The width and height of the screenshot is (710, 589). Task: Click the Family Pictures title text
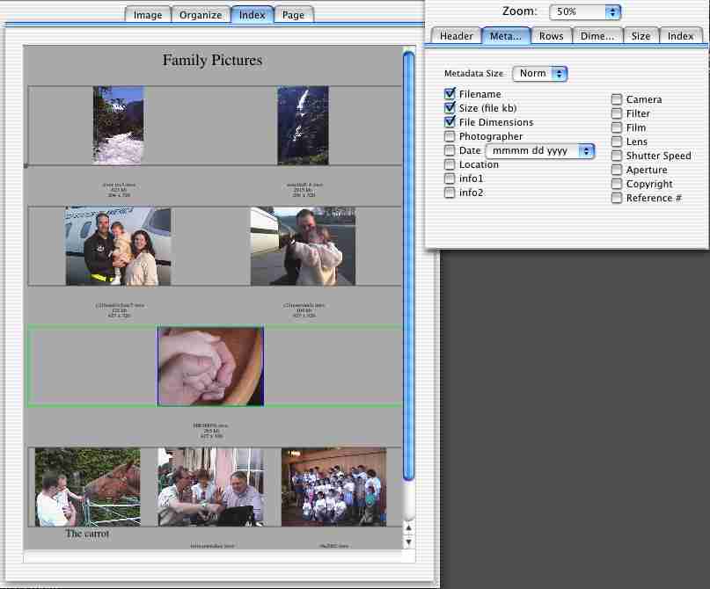(212, 61)
